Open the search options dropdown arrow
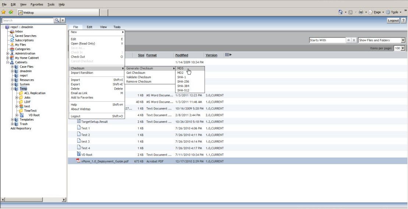Image resolution: width=408 pixels, height=209 pixels. click(63, 20)
